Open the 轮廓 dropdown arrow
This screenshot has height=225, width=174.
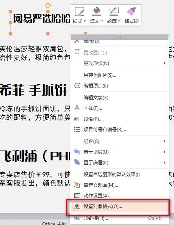119,21
